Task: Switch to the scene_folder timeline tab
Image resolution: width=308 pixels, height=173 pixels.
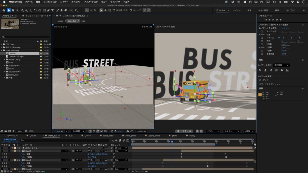Action: pyautogui.click(x=108, y=136)
